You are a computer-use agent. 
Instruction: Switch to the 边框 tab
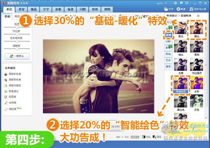[x=58, y=9]
